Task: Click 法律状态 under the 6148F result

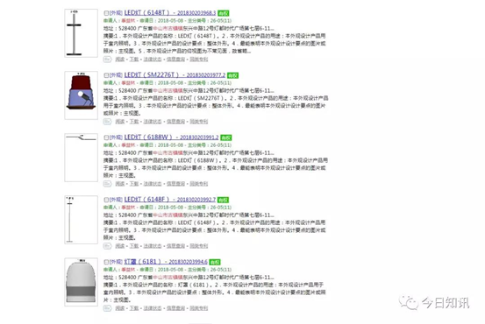Action: (x=153, y=246)
